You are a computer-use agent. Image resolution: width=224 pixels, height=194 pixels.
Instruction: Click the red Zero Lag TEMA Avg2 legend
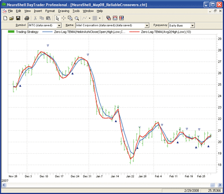[166, 32]
